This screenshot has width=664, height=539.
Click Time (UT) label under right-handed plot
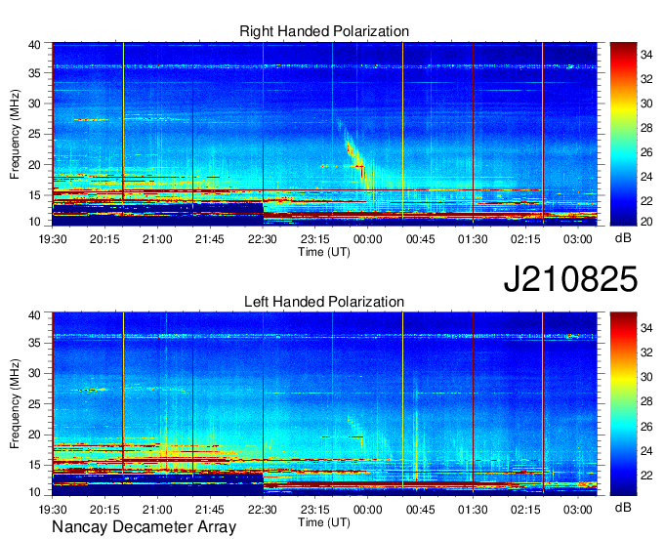[x=324, y=252]
